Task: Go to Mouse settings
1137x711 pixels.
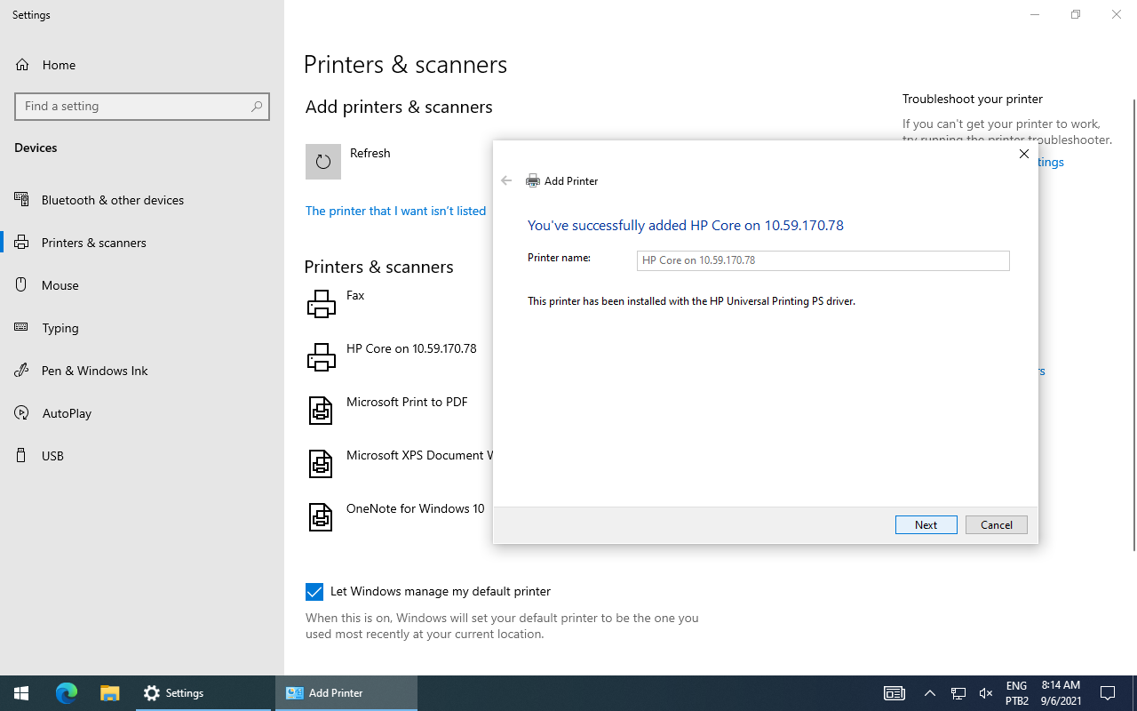Action: coord(60,285)
